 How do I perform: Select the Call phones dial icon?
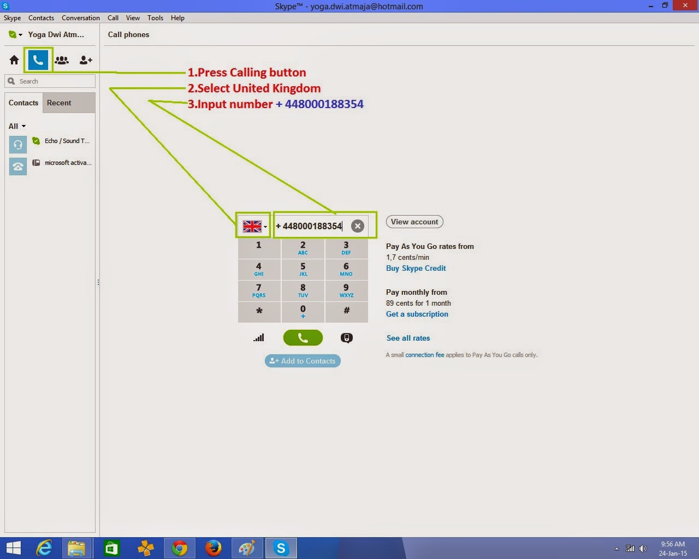pos(38,60)
